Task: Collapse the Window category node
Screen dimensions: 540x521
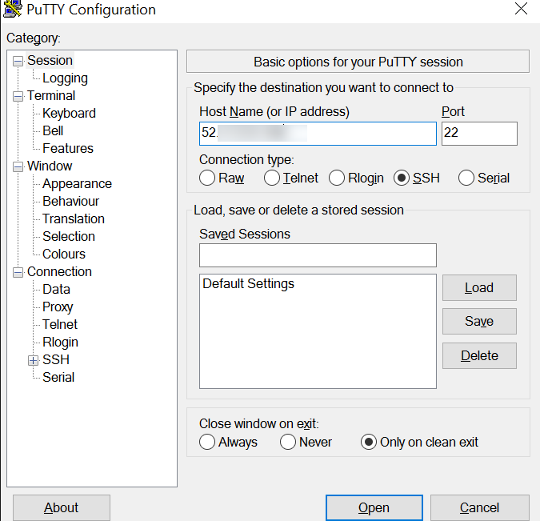Action: [x=18, y=166]
